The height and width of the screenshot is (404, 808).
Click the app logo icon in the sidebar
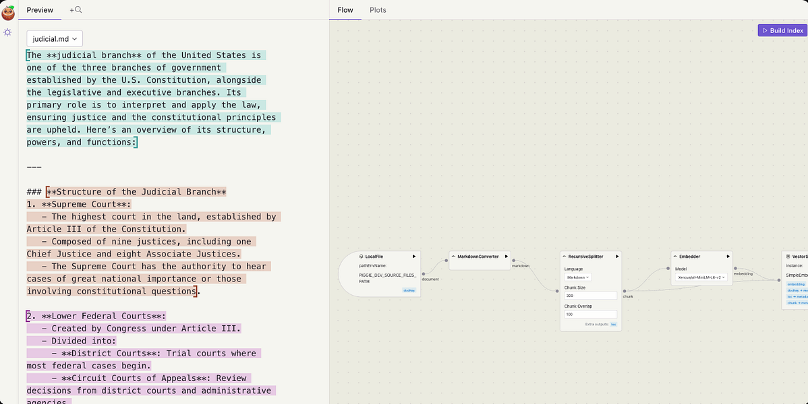7,12
